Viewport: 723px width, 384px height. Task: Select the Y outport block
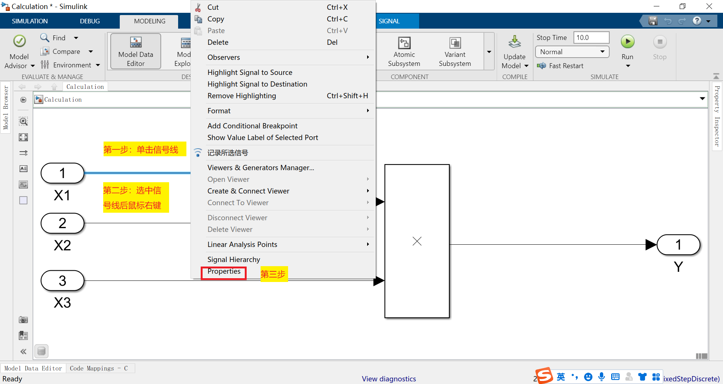(678, 245)
